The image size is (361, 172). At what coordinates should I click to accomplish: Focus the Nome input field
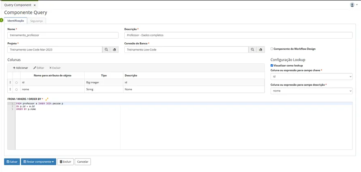pyautogui.click(x=63, y=35)
